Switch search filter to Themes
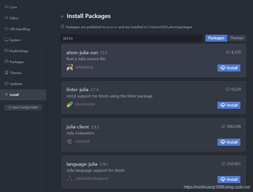Viewport: 253px width, 192px height. click(237, 38)
